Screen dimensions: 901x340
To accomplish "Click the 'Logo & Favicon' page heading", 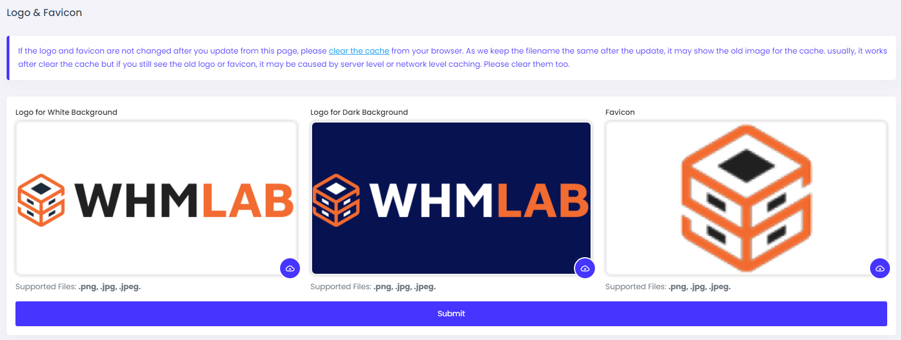I will [44, 13].
